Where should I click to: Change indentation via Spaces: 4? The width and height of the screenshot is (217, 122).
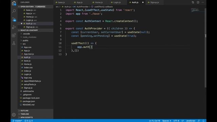point(166,121)
